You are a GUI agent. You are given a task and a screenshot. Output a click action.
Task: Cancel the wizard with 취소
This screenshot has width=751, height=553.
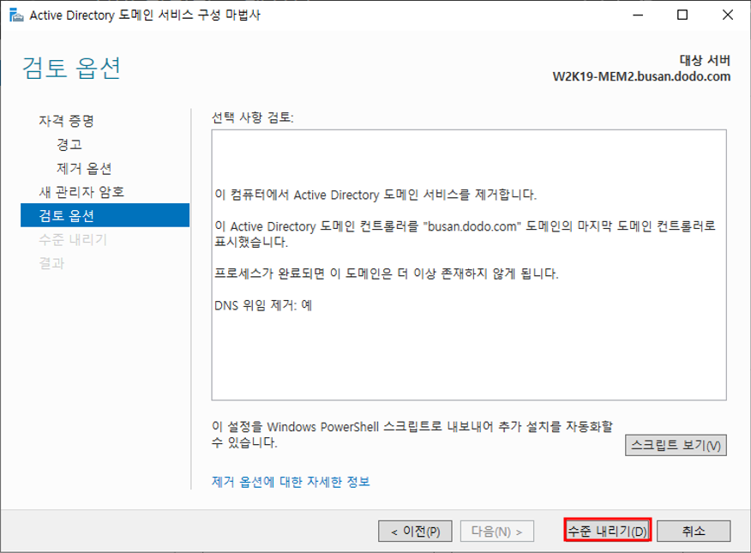(x=694, y=531)
